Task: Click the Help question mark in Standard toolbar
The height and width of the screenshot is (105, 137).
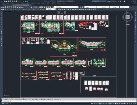Action: pos(50,7)
